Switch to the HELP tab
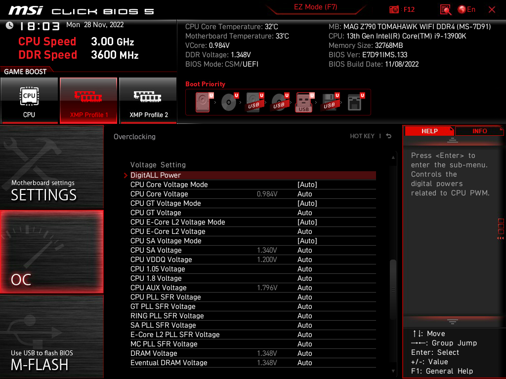This screenshot has width=506, height=379. 429,131
